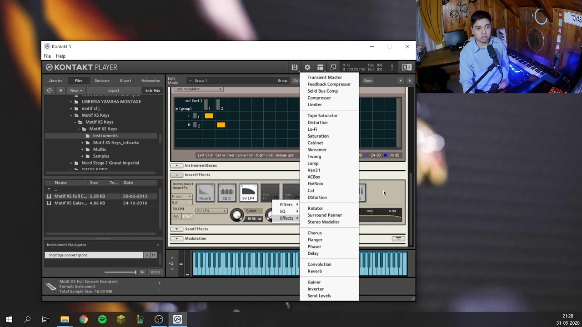Image resolution: width=582 pixels, height=327 pixels.
Task: Toggle the R-to-2 routing cell
Action: 221,125
